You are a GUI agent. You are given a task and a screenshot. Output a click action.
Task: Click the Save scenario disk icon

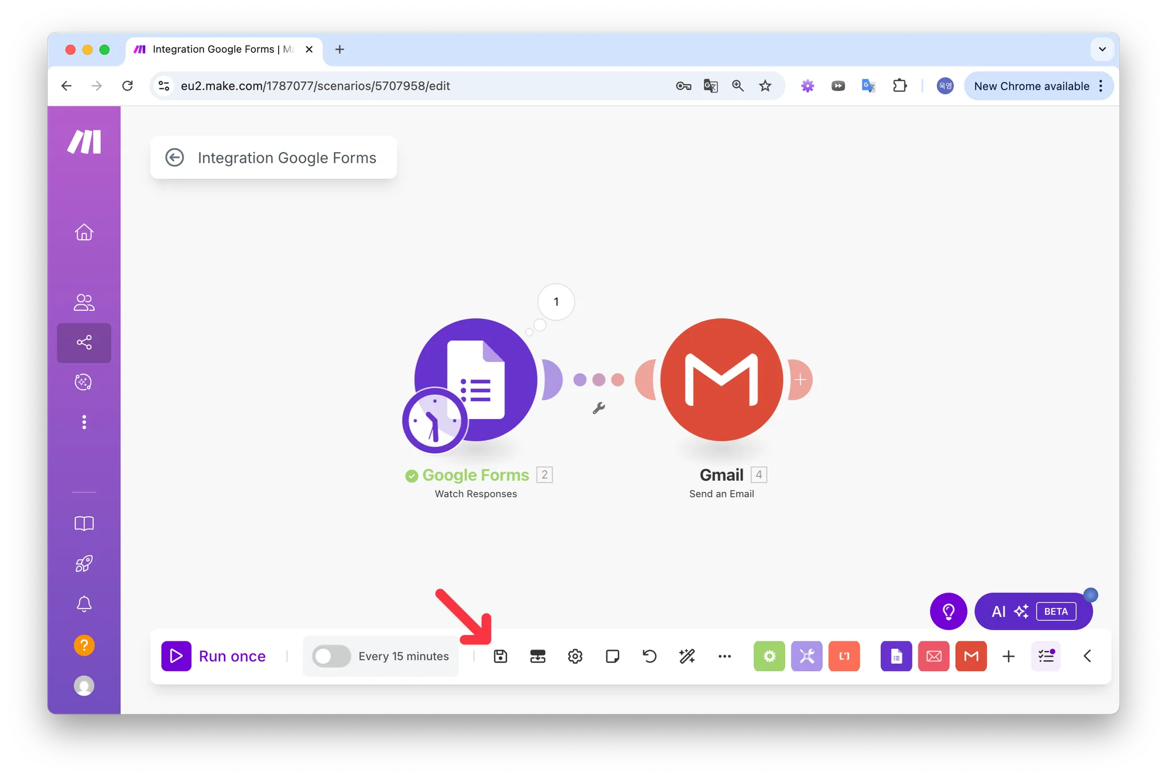pyautogui.click(x=500, y=656)
